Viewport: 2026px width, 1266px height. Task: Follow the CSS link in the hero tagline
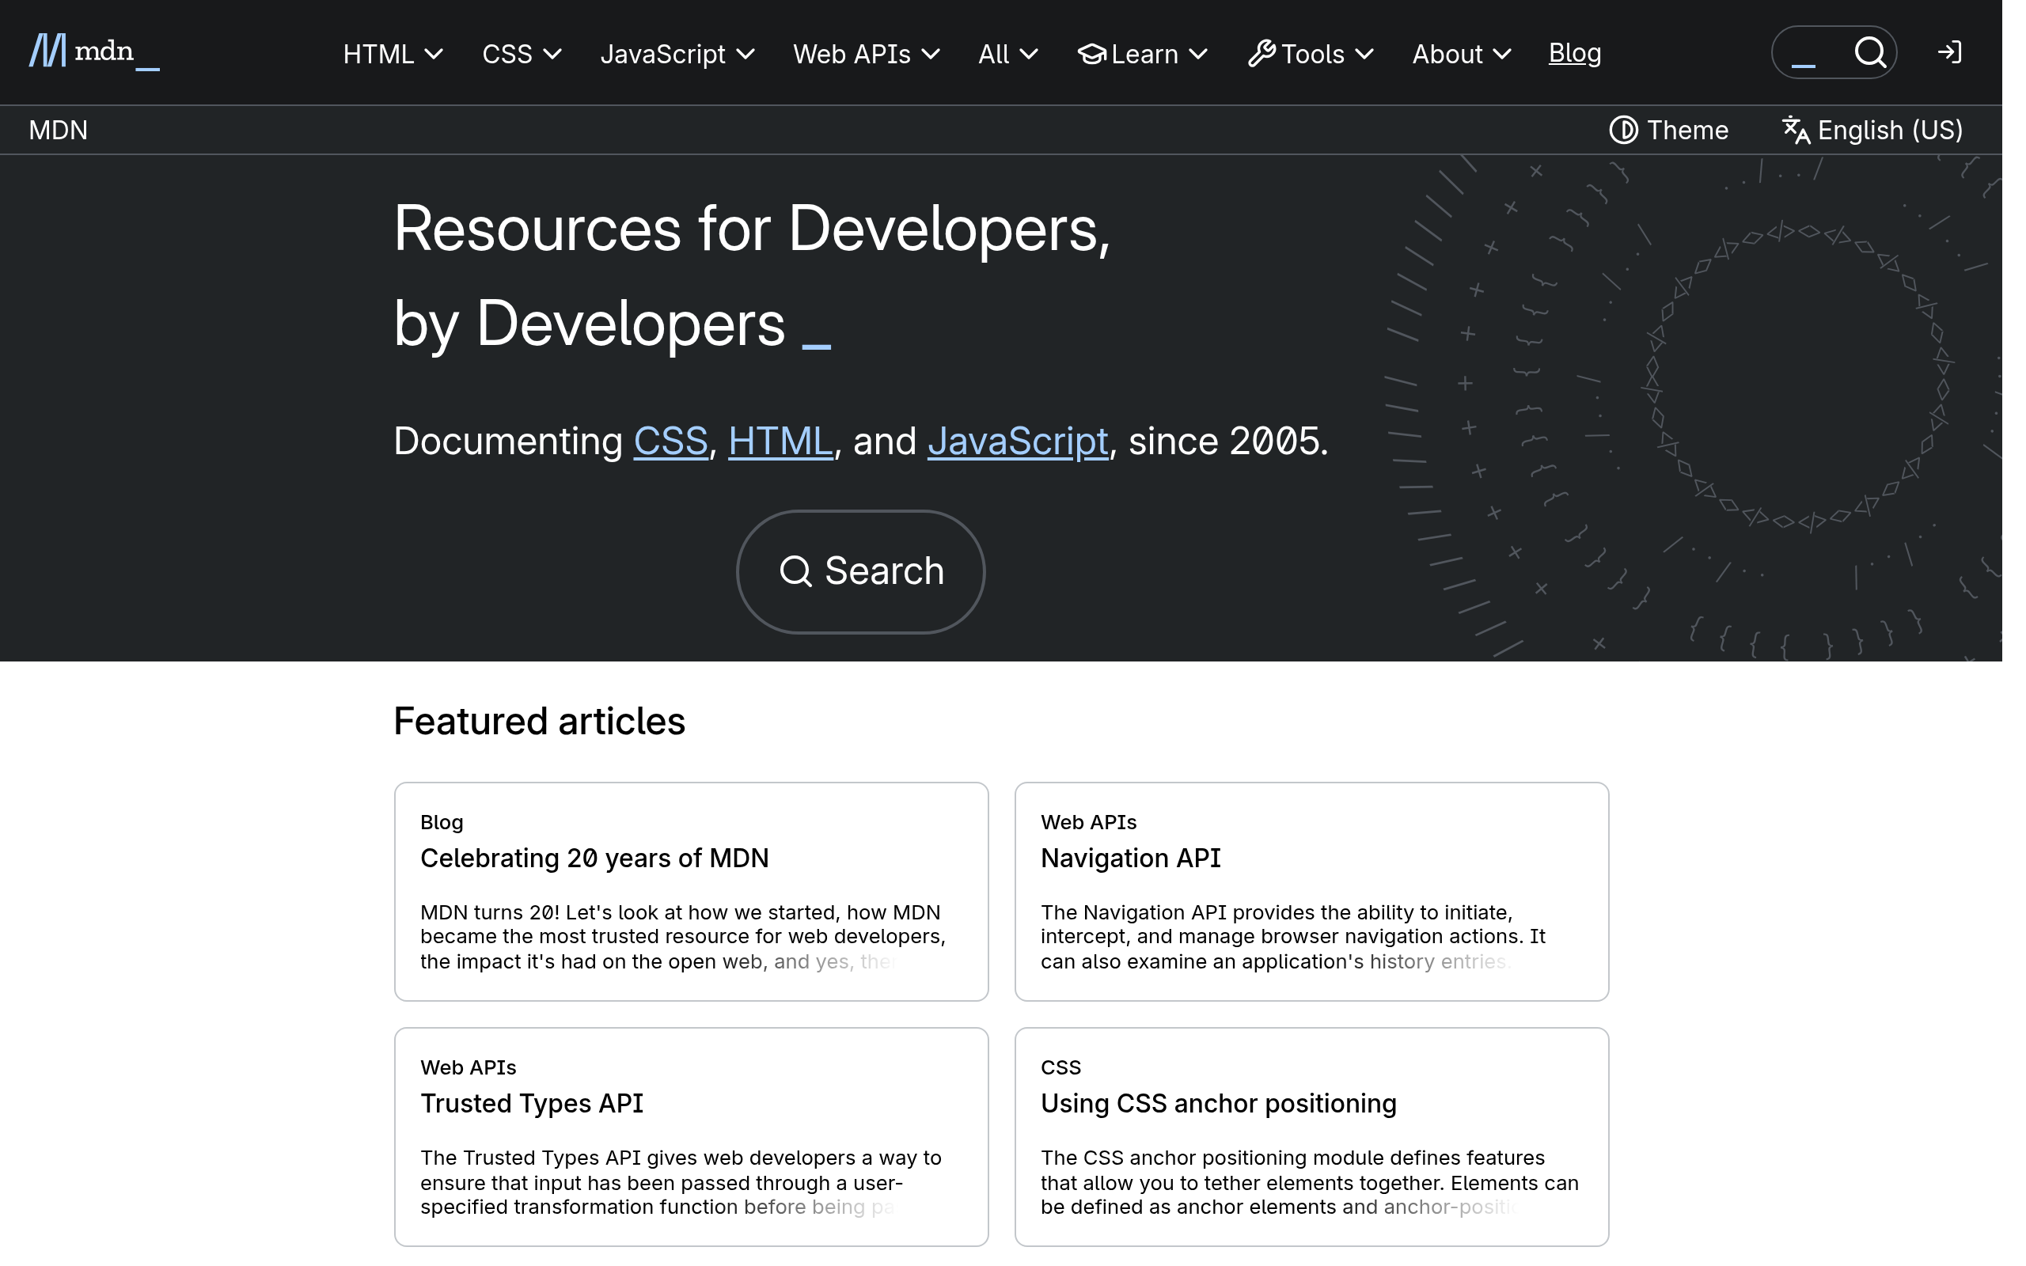(x=670, y=442)
